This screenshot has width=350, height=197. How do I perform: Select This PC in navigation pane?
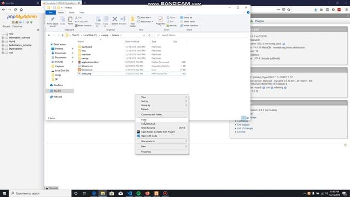(57, 91)
